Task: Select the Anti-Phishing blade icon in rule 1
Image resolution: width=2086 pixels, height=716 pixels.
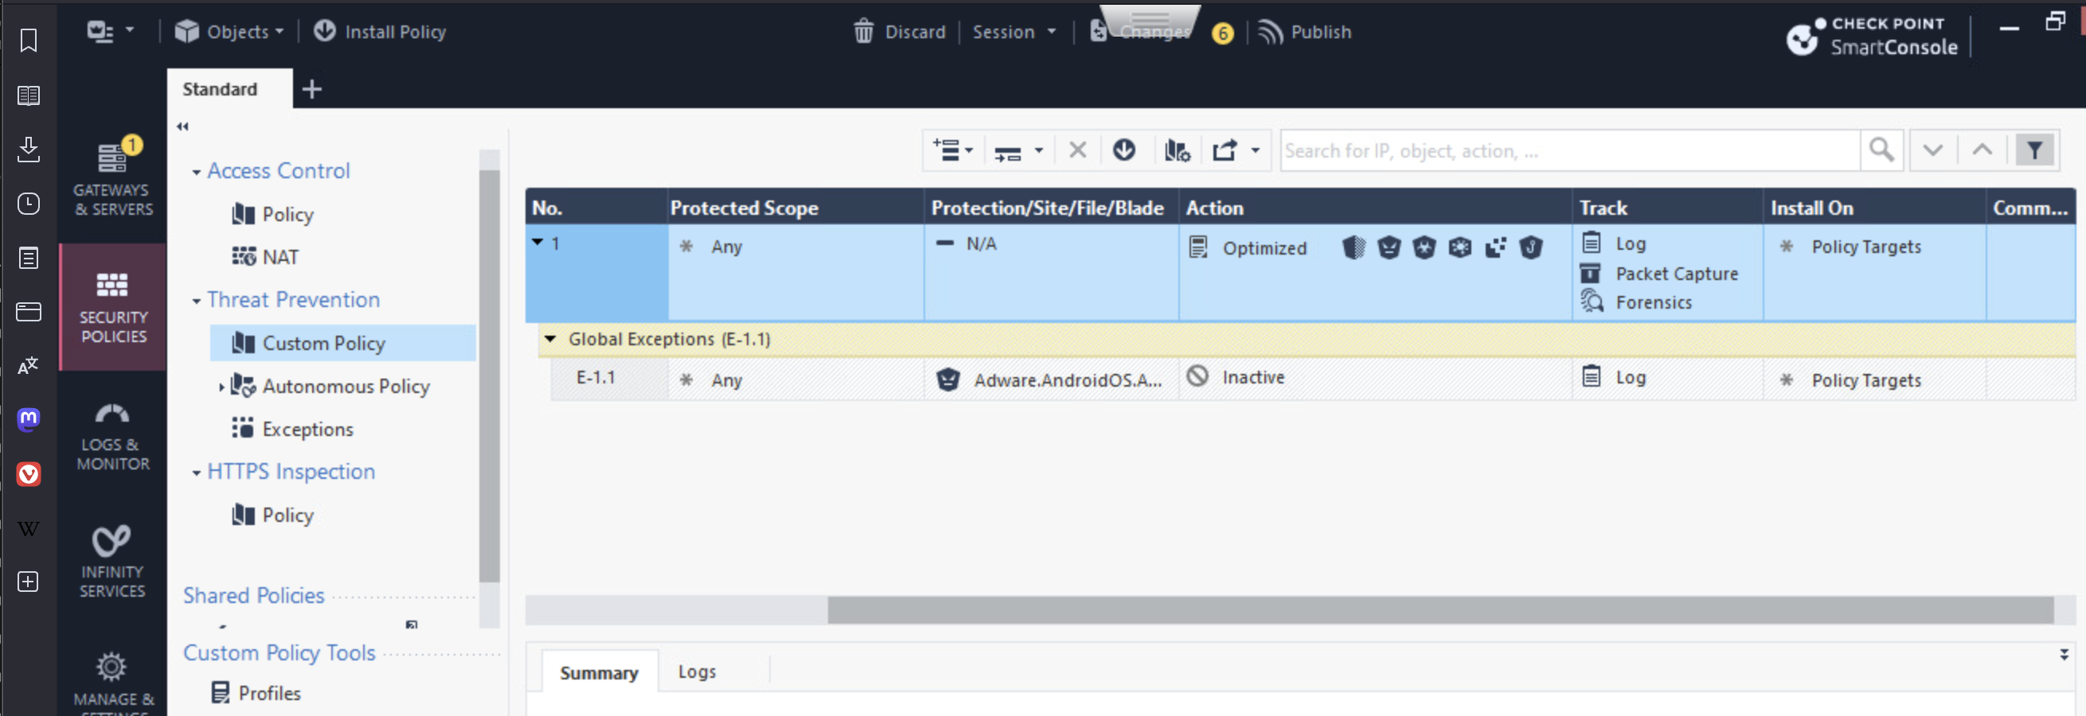Action: coord(1529,248)
